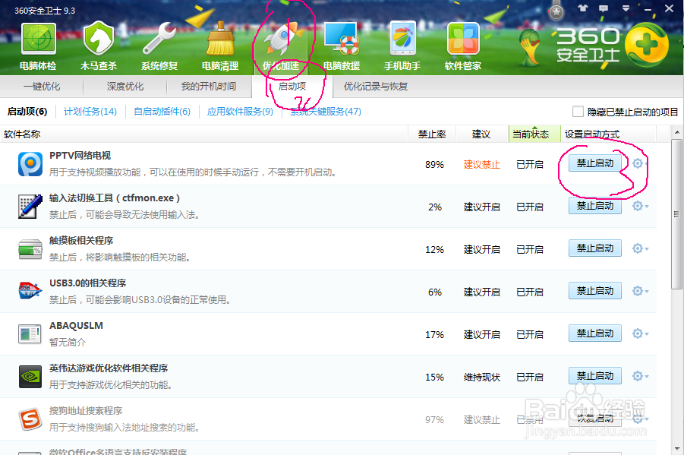Open settings gear for 触摸板相关程序
The height and width of the screenshot is (455, 684).
640,248
